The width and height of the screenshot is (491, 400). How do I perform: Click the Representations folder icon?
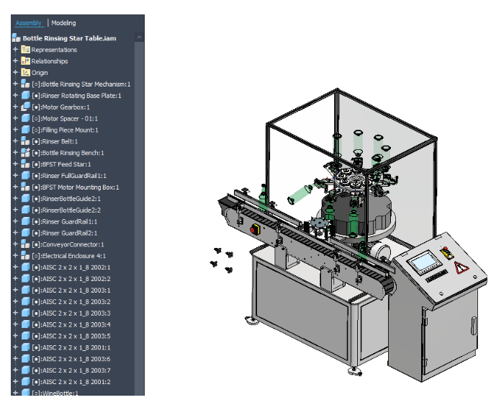25,50
